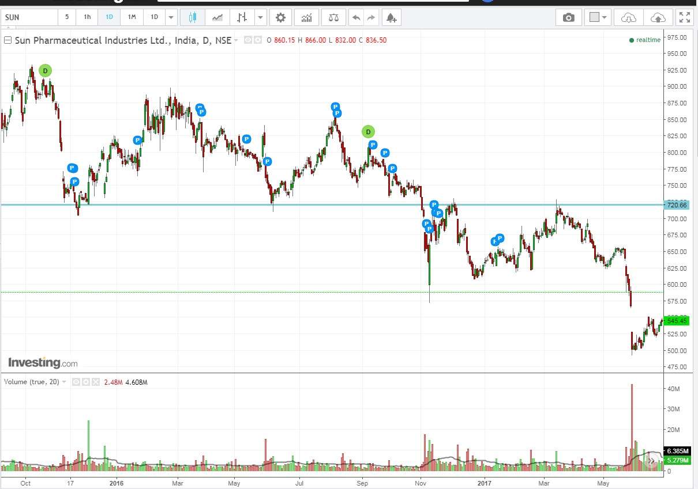The image size is (698, 489).
Task: Click the green 545.45 last price label
Action: click(x=677, y=321)
